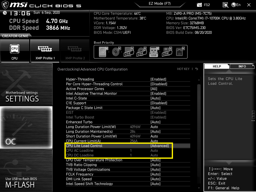Screen dimensions: 256x192
Task: Click the help panel top collapse handle
Action: tap(229, 71)
